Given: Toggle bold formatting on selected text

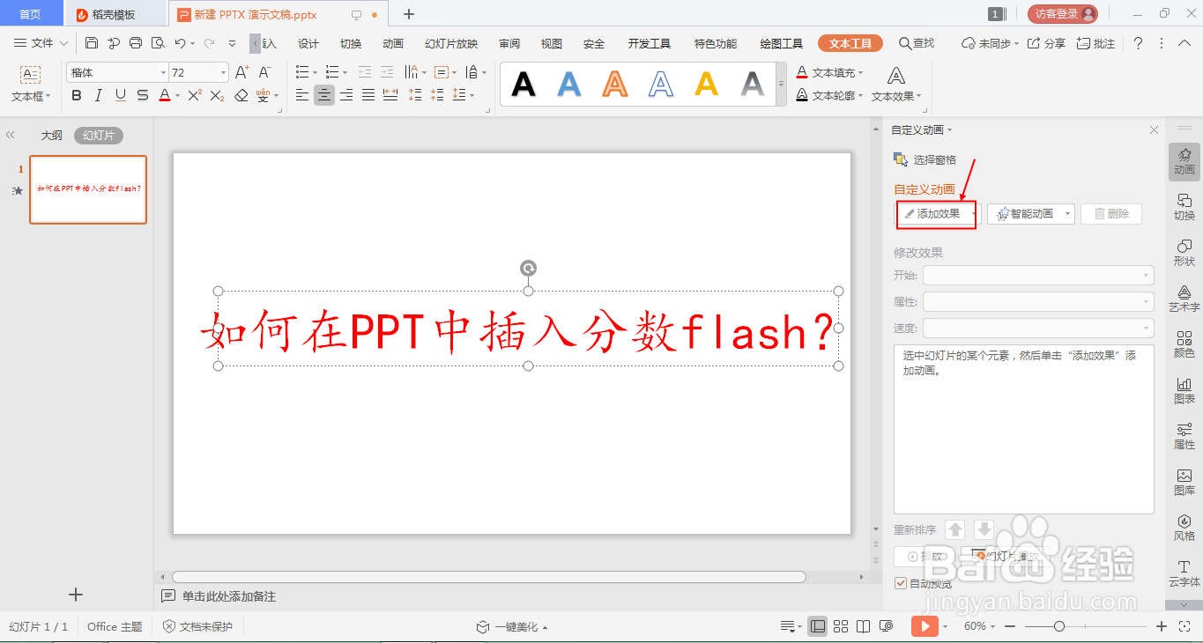Looking at the screenshot, I should tap(76, 95).
